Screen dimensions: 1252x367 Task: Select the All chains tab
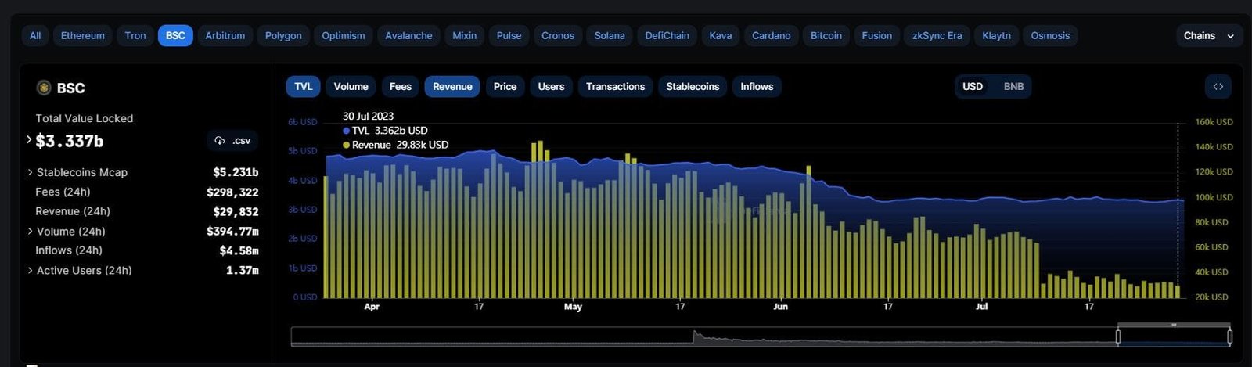35,35
